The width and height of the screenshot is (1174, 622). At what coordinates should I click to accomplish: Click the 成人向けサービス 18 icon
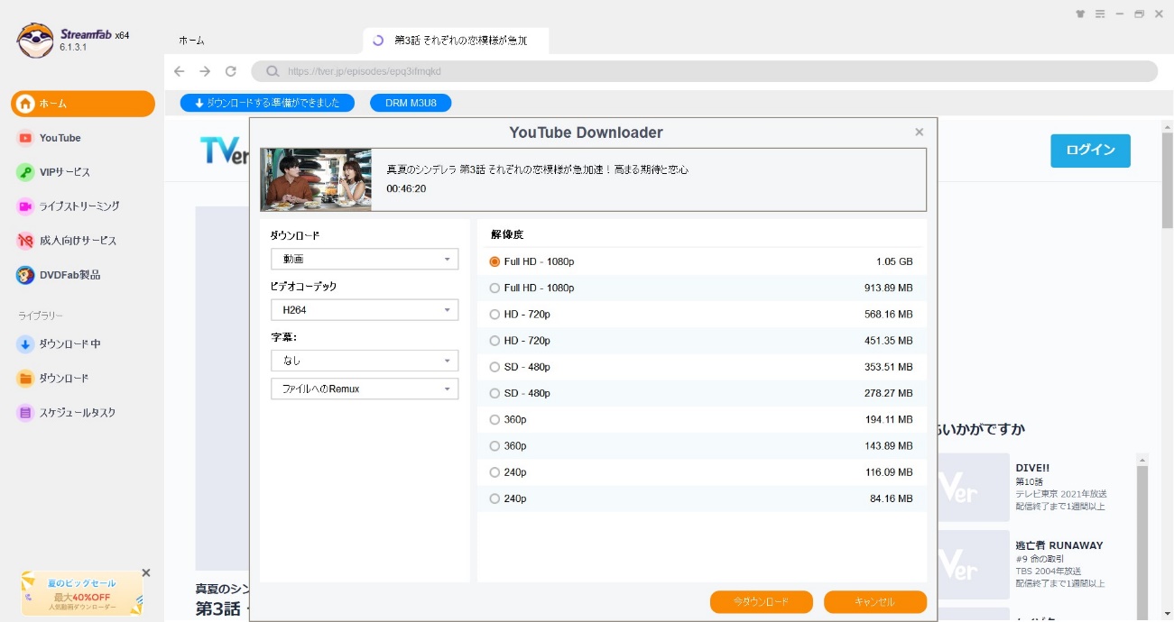tap(25, 241)
